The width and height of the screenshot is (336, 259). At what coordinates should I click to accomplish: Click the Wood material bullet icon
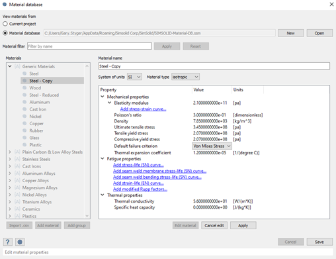click(x=24, y=88)
